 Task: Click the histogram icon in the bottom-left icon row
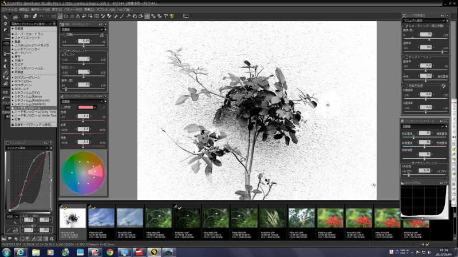click(4, 239)
